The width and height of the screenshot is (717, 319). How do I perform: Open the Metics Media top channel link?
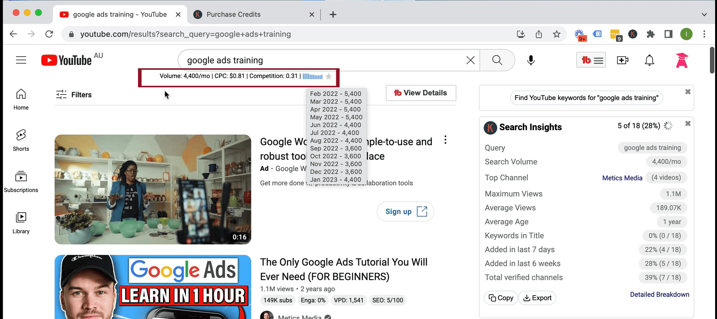click(x=622, y=178)
